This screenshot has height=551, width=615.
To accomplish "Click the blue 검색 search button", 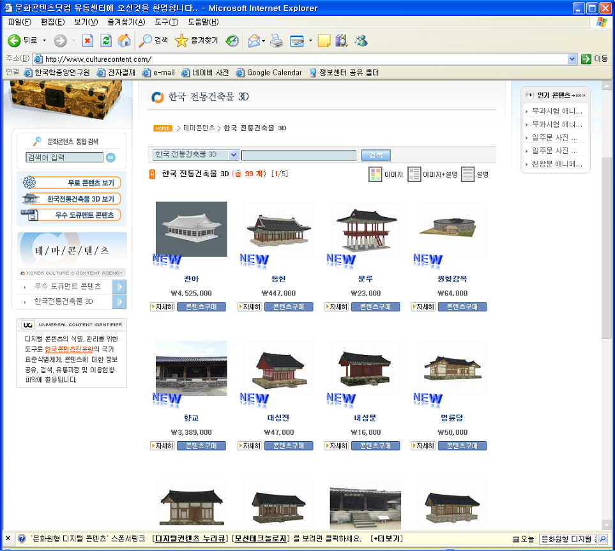I will 376,155.
